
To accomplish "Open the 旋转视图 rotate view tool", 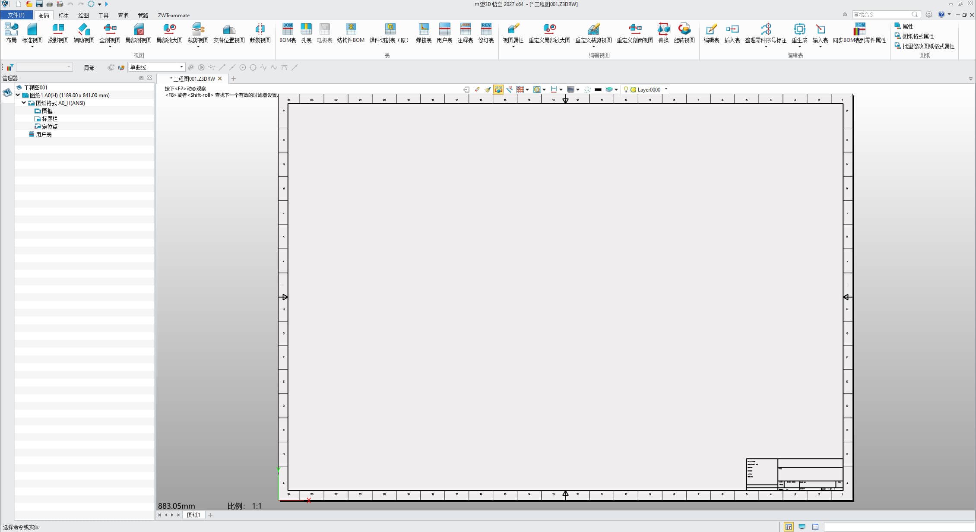I will [684, 33].
